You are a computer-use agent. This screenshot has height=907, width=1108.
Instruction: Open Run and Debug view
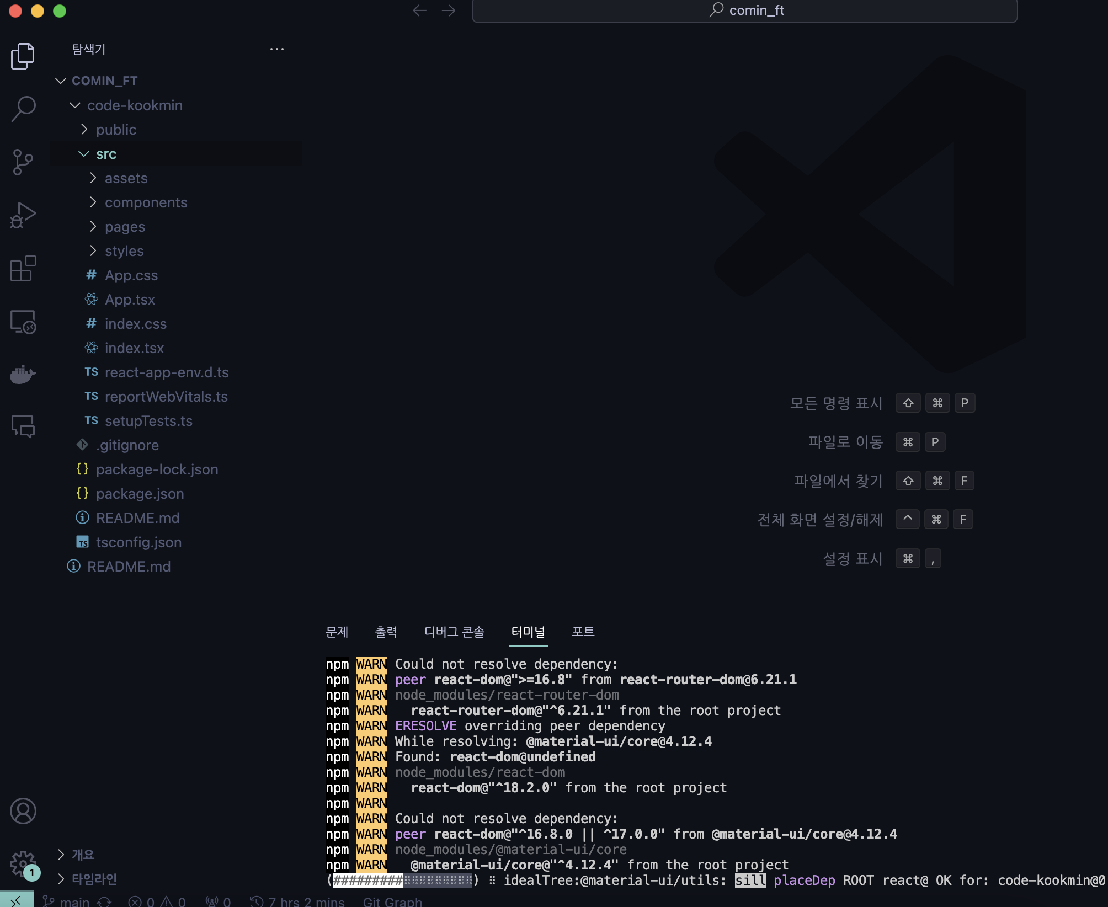[x=23, y=215]
